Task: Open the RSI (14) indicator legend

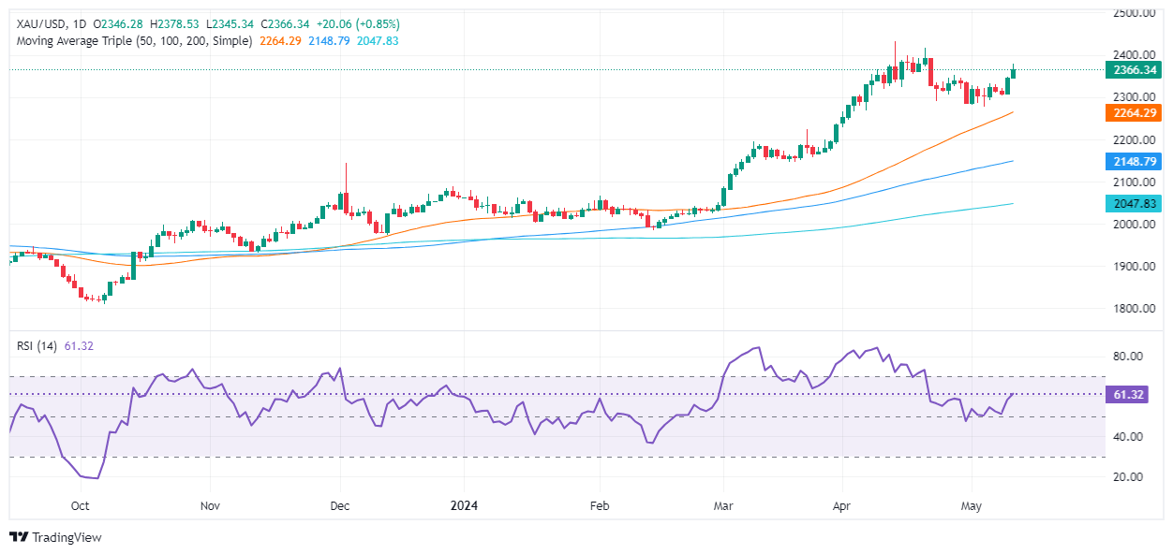Action: (x=37, y=345)
